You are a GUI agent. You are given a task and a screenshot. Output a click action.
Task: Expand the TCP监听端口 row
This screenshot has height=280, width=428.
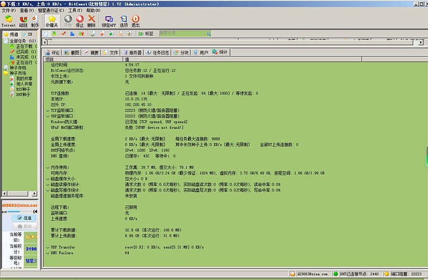point(47,110)
